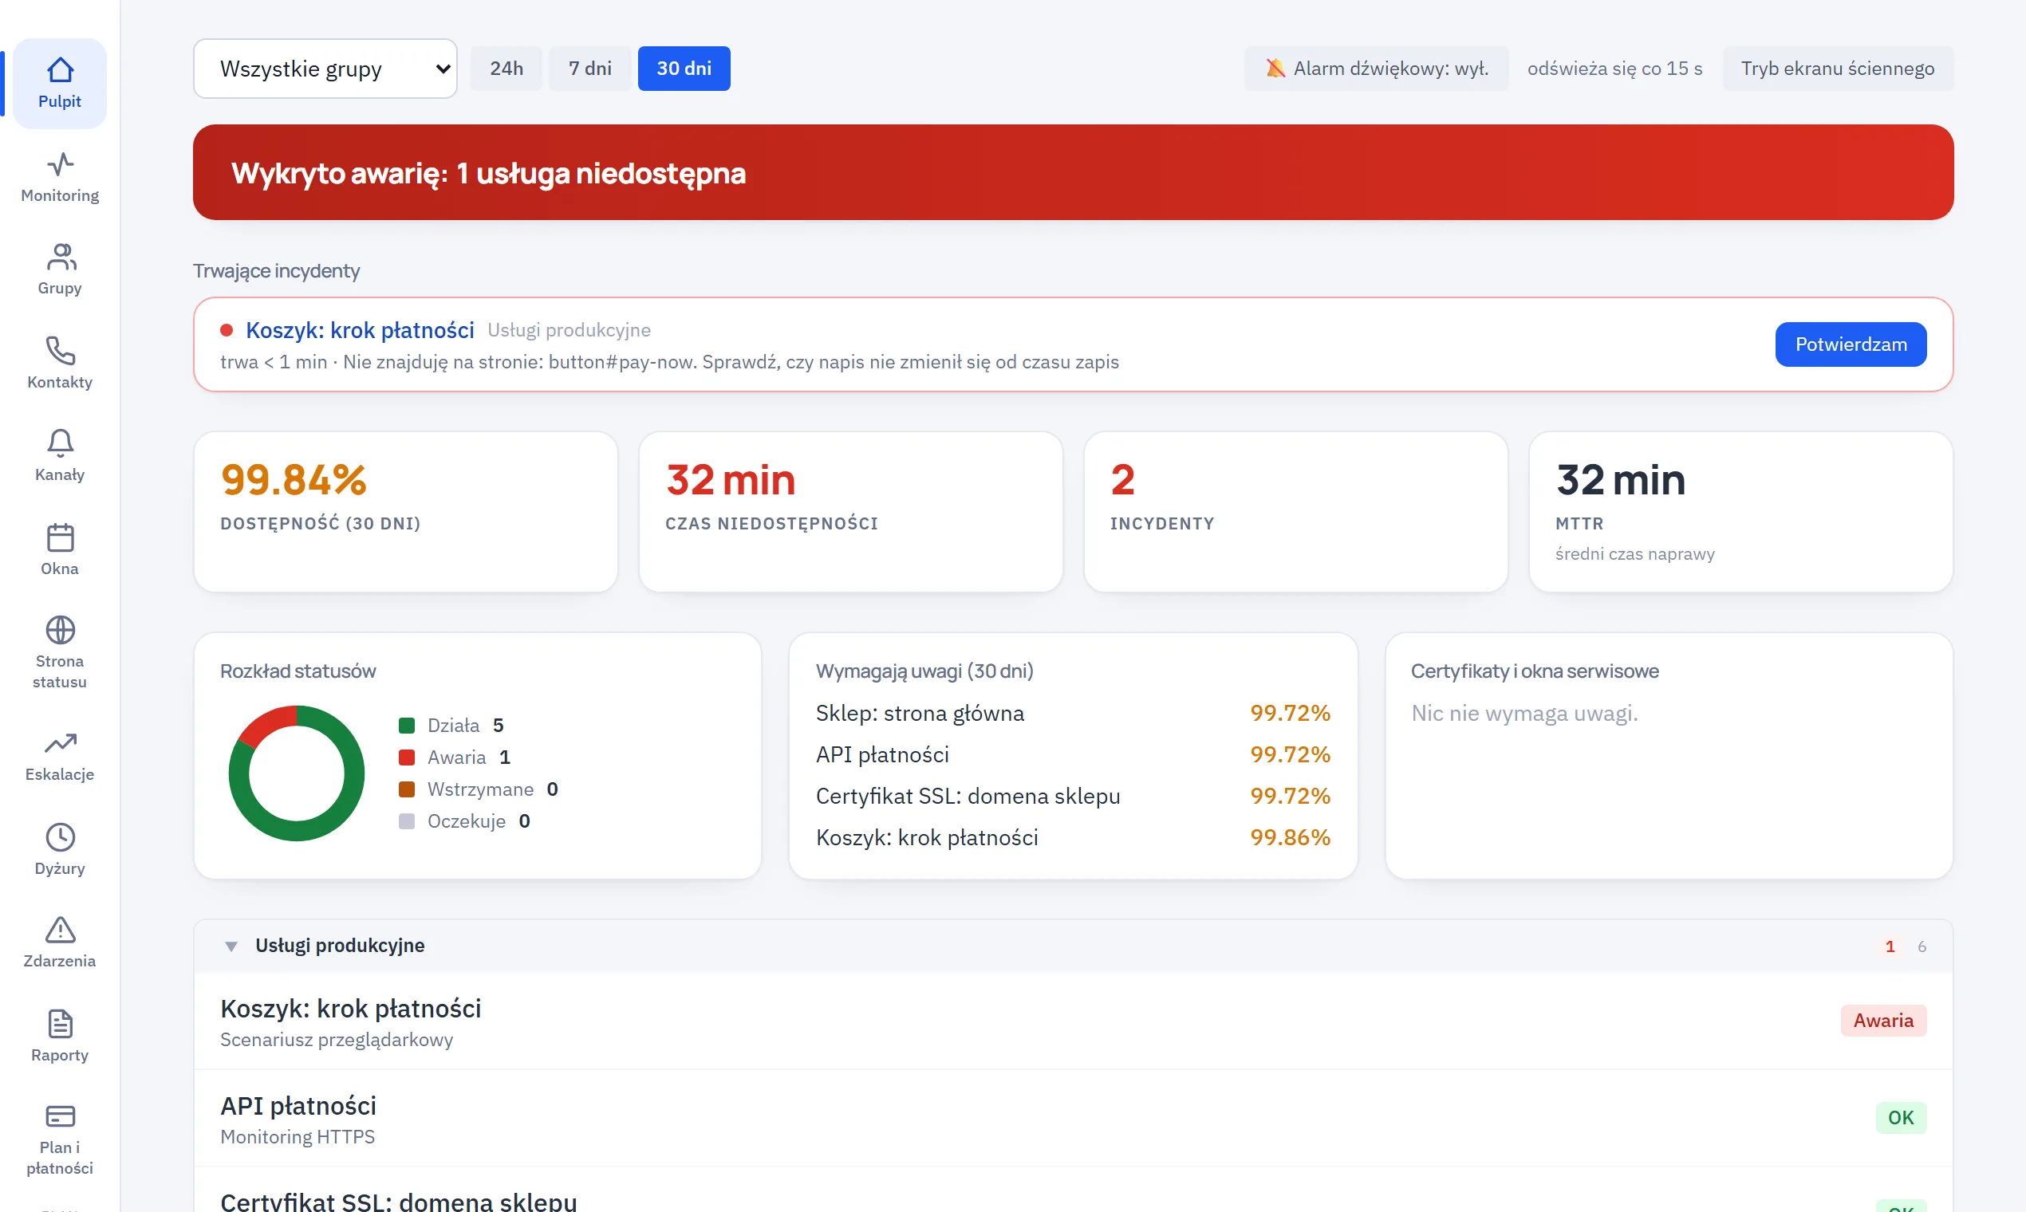Viewport: 2026px width, 1212px height.
Task: Click the odświeża się co 15 s text
Action: coord(1615,69)
